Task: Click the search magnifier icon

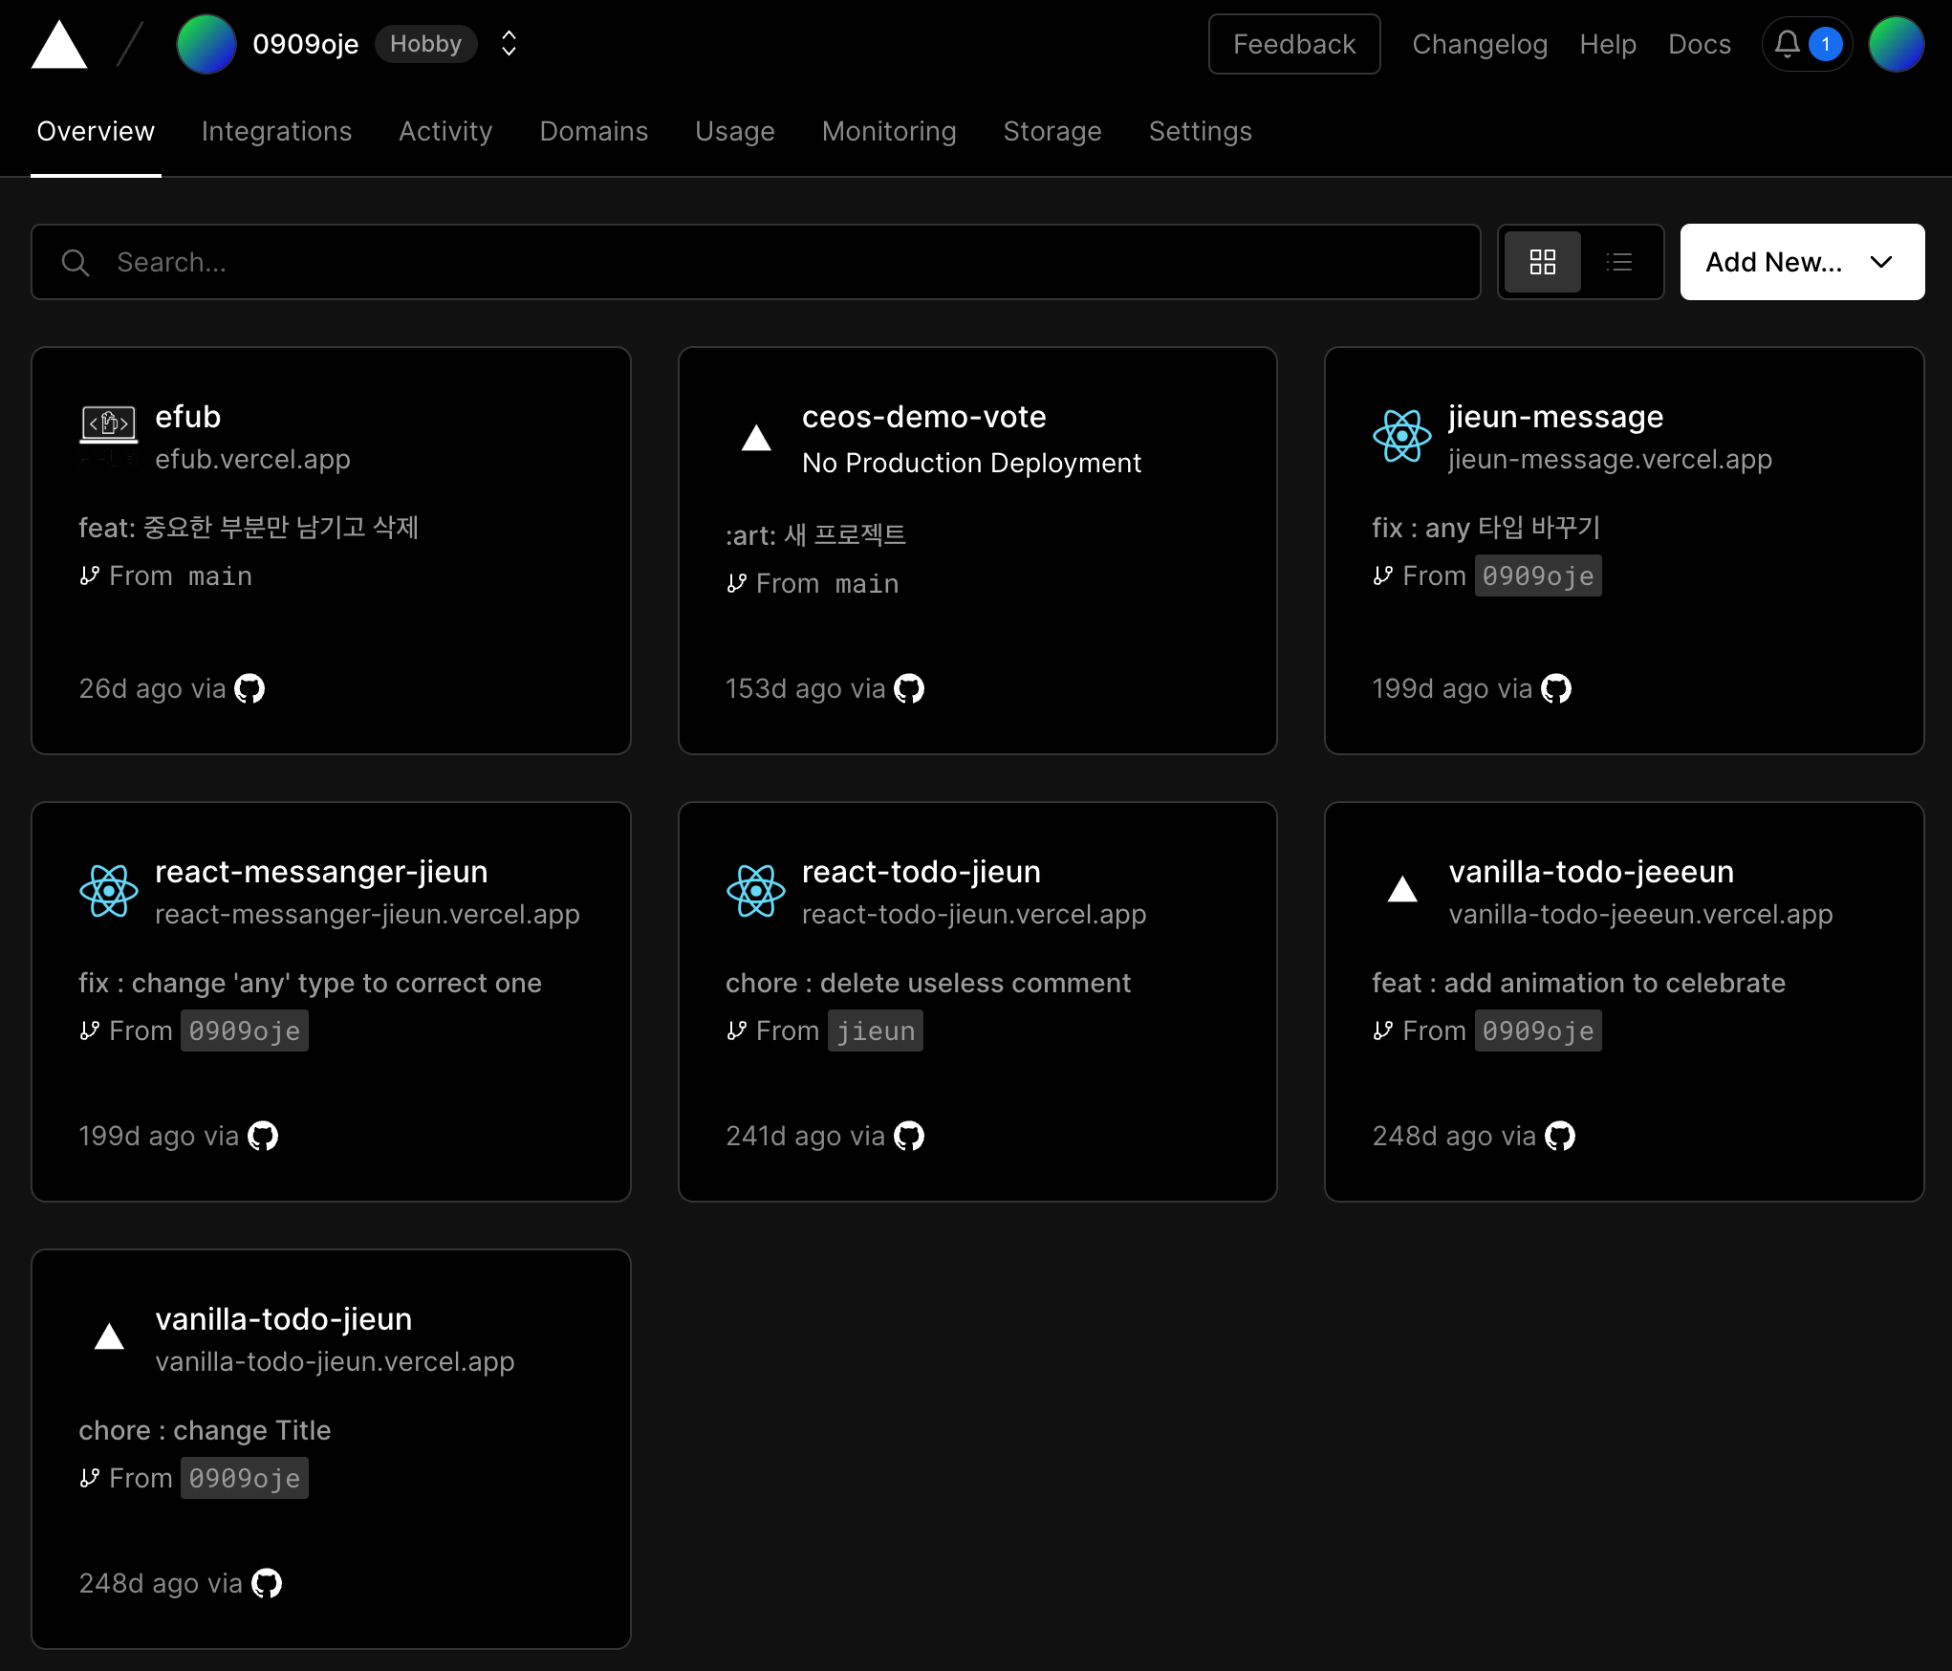Action: 76,263
